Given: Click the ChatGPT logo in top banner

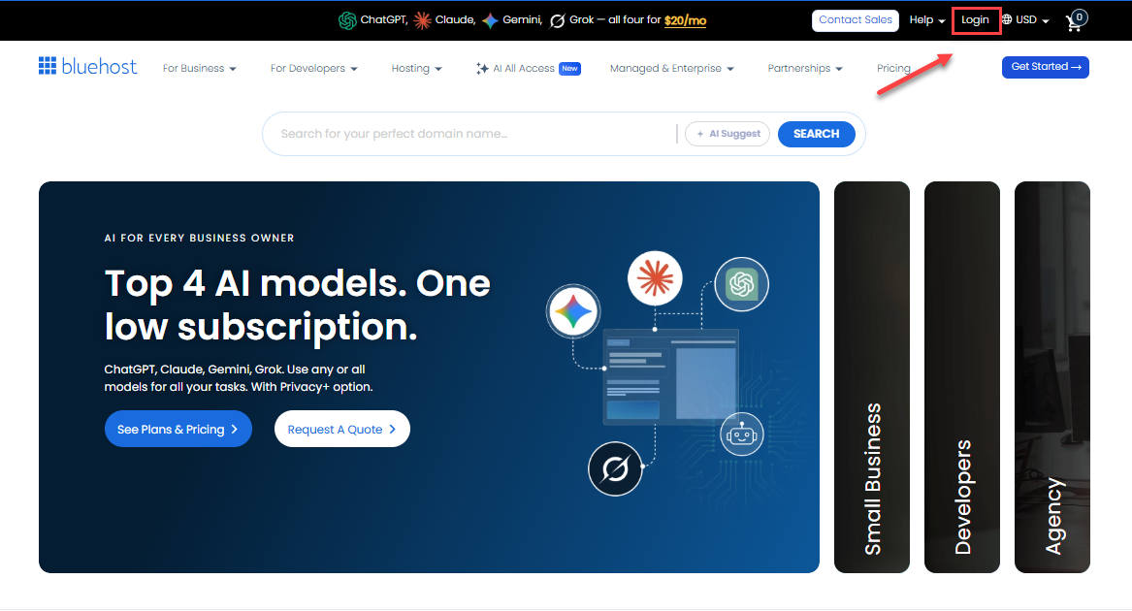Looking at the screenshot, I should point(347,20).
